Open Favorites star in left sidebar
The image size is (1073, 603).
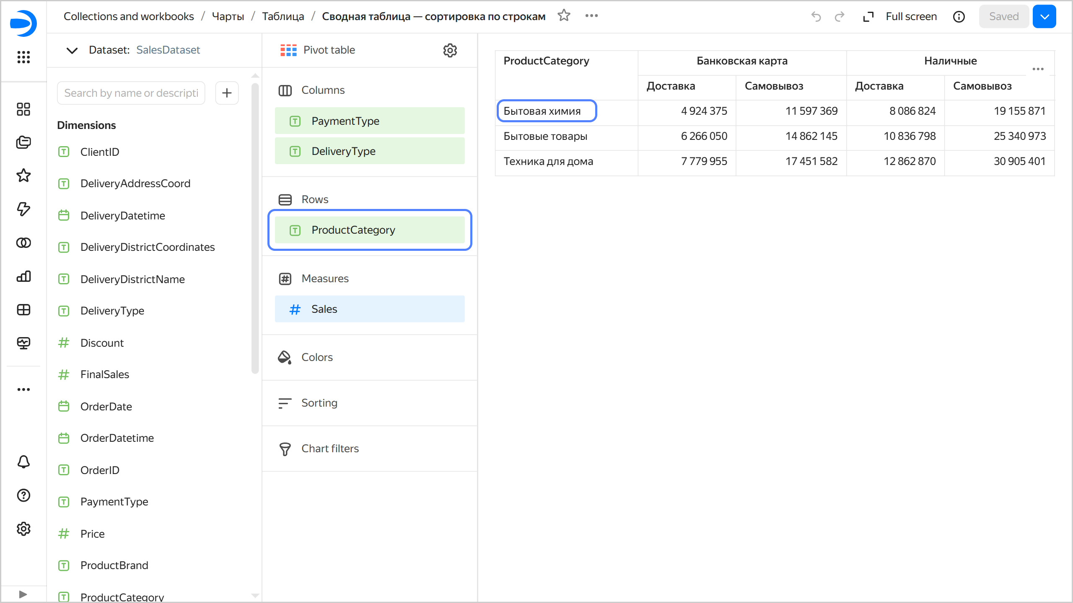coord(23,175)
